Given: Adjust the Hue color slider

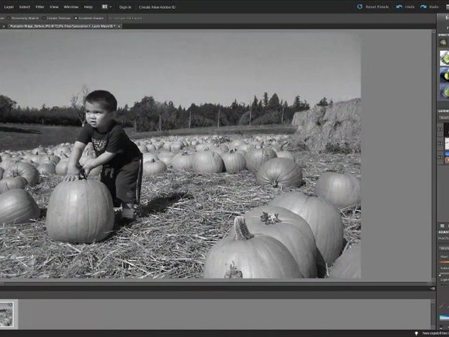Looking at the screenshot, I should click(x=444, y=262).
